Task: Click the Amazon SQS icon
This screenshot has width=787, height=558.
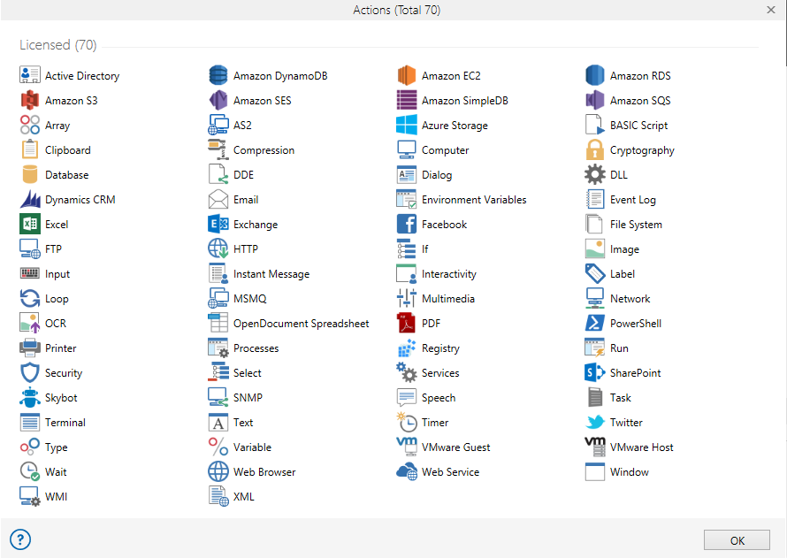Action: point(595,100)
